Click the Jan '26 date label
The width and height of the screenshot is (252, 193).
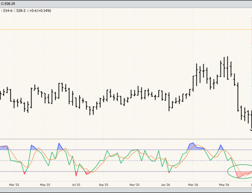coord(165,185)
